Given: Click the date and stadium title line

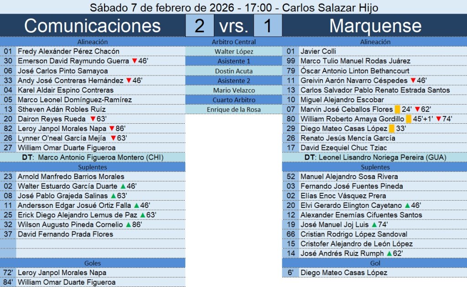Looking at the screenshot, I should click(233, 7).
